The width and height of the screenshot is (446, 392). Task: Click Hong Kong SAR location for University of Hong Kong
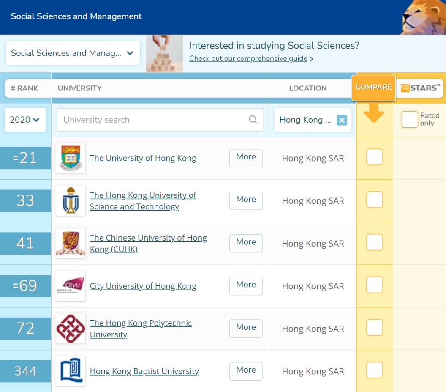(313, 159)
